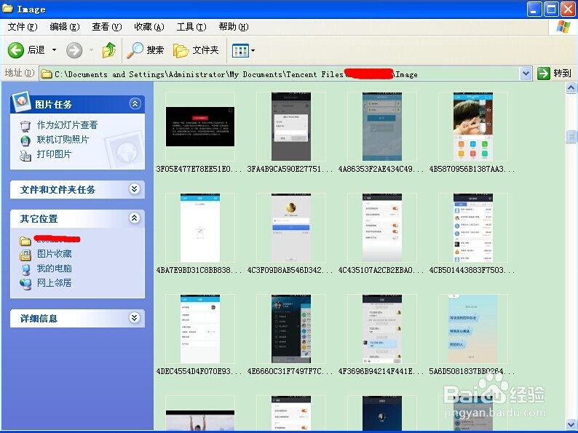
Task: Click the print pictures icon
Action: click(x=25, y=155)
